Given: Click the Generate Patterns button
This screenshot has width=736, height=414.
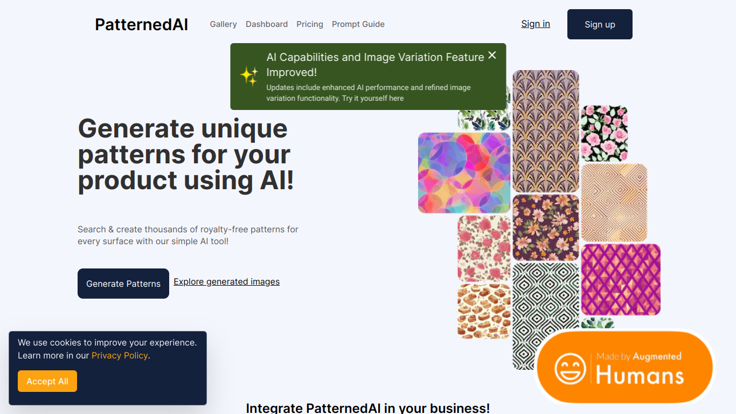Looking at the screenshot, I should click(x=123, y=284).
